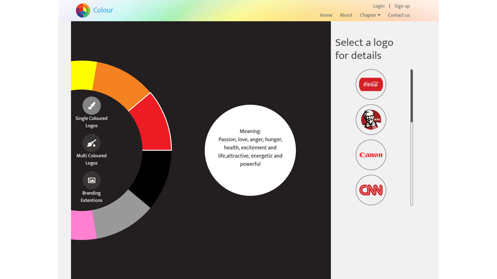
Task: Select the grey segment of colour wheel
Action: [118, 217]
